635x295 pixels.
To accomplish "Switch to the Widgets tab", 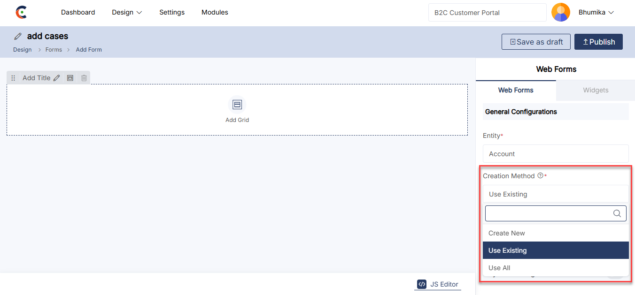I will [596, 90].
